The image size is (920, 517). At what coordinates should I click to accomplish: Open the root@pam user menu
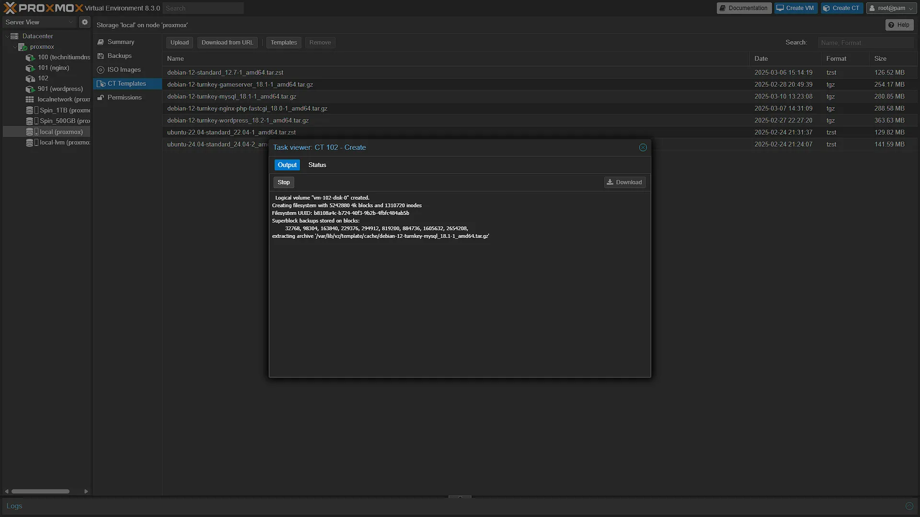click(891, 8)
